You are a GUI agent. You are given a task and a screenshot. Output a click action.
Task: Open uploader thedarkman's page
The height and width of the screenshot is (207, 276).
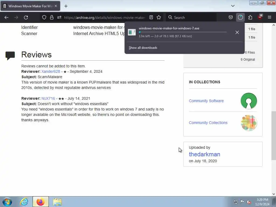click(205, 154)
